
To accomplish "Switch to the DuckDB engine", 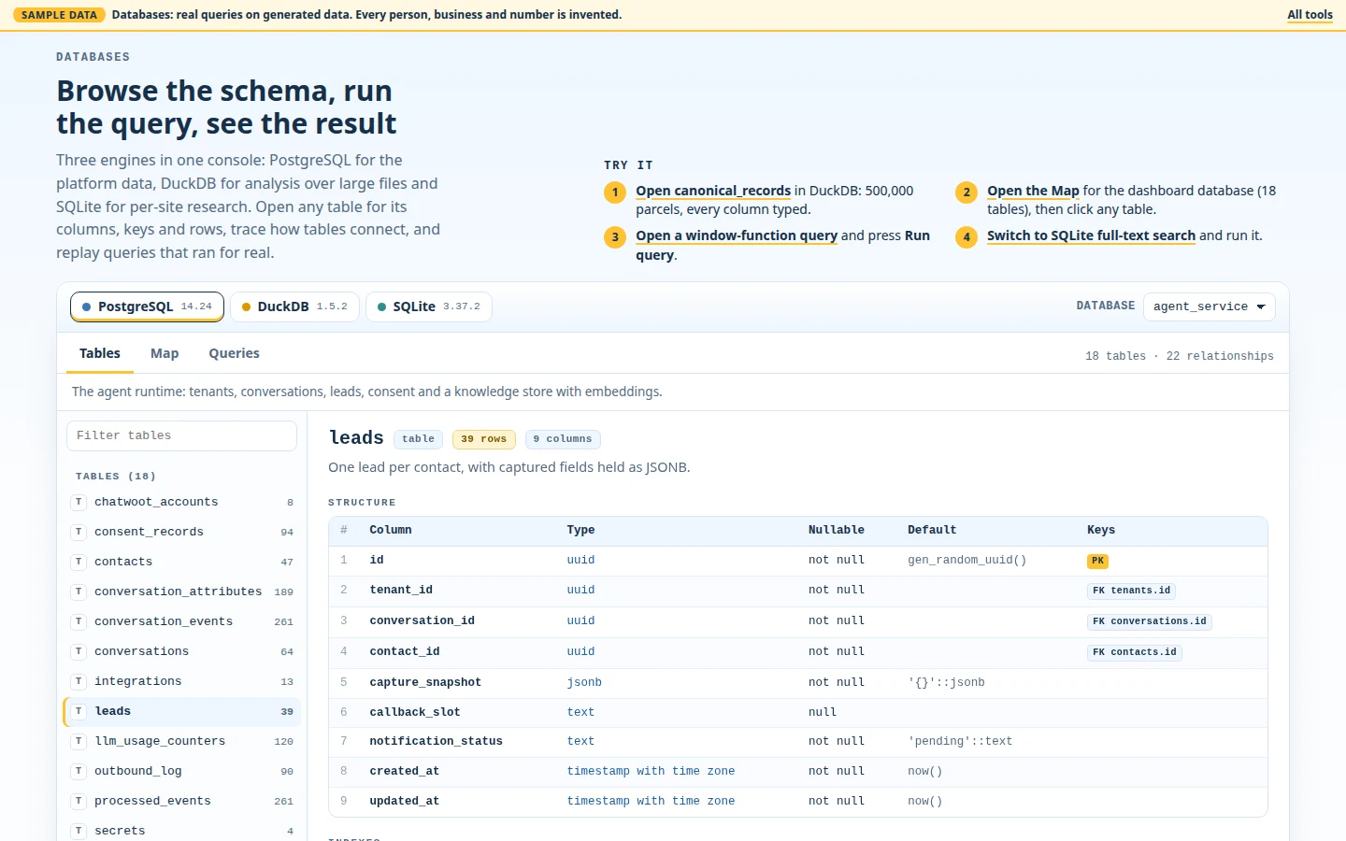I will coord(294,306).
